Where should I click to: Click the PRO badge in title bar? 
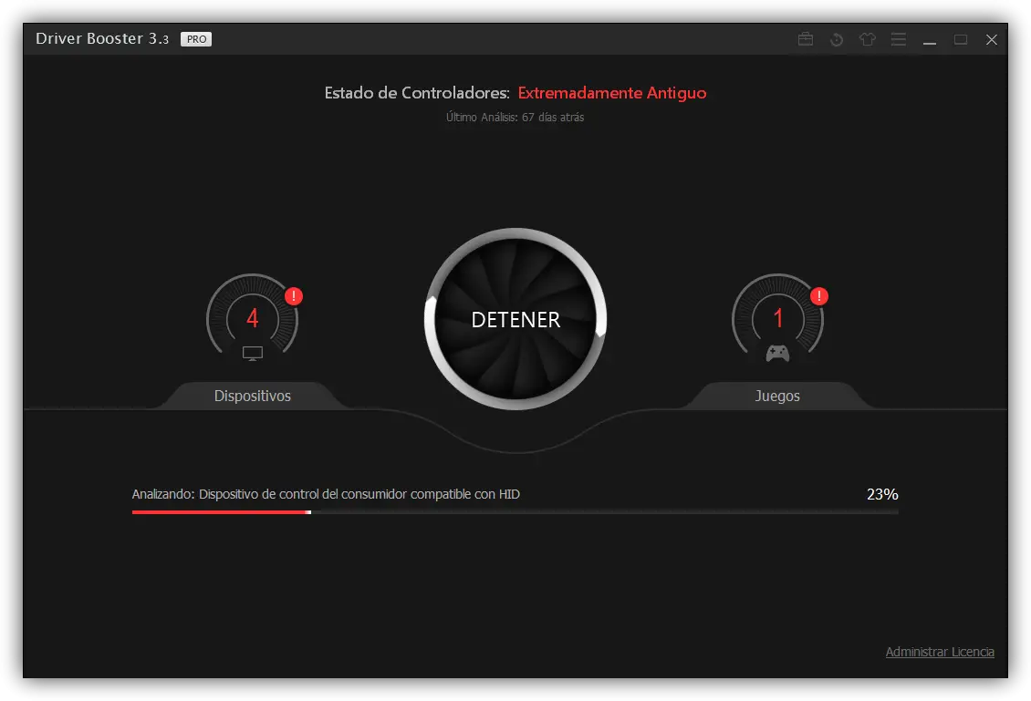coord(196,39)
